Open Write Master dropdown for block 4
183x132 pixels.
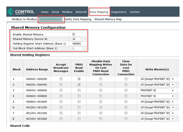[x=157, y=96]
